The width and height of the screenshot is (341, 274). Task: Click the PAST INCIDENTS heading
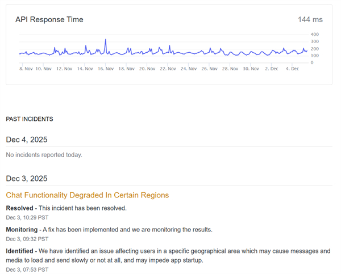point(30,119)
